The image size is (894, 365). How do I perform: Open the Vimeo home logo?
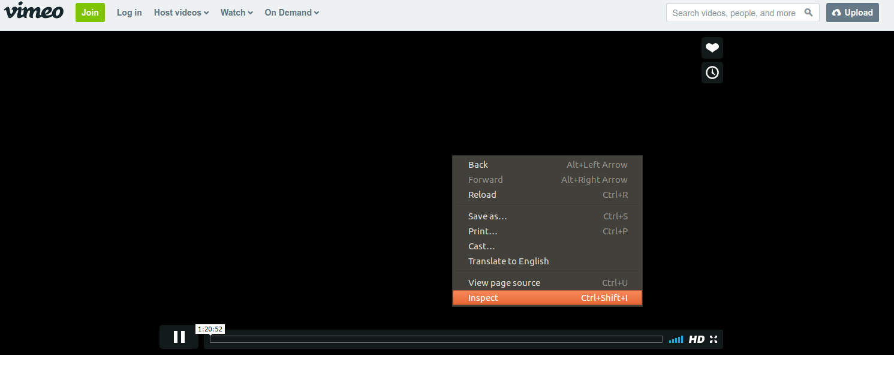(34, 11)
